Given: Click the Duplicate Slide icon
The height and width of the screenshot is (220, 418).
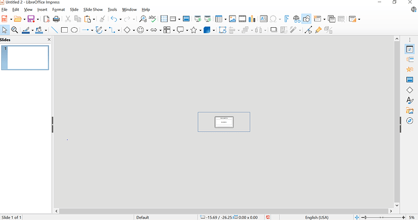Looking at the screenshot, I should pyautogui.click(x=331, y=19).
